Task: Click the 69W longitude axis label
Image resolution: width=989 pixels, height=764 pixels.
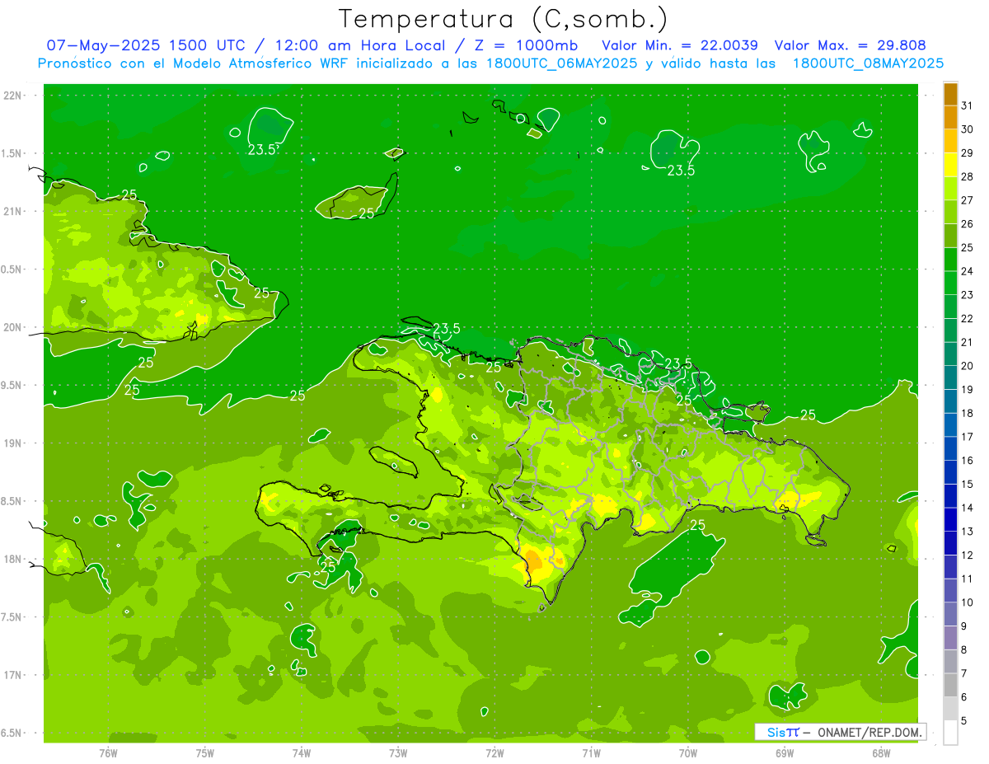Action: point(785,753)
